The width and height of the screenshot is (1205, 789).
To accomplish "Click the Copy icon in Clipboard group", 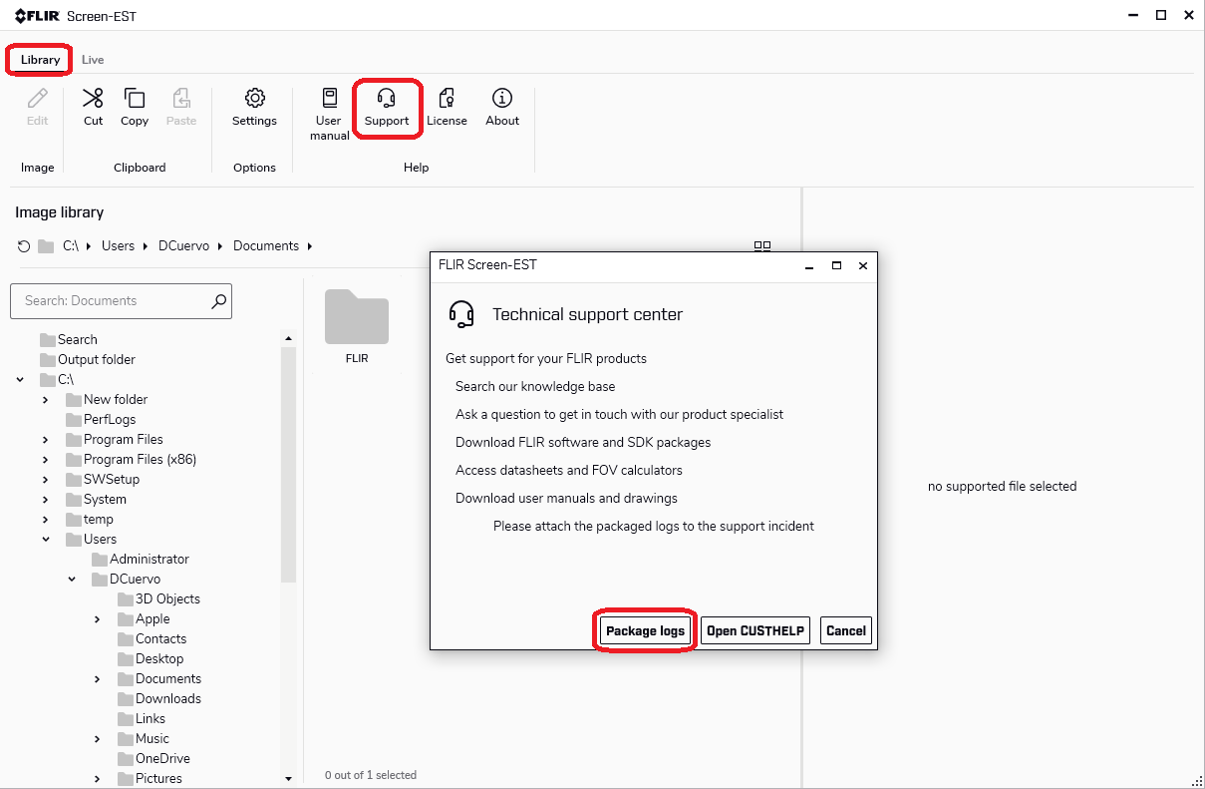I will coord(134,99).
